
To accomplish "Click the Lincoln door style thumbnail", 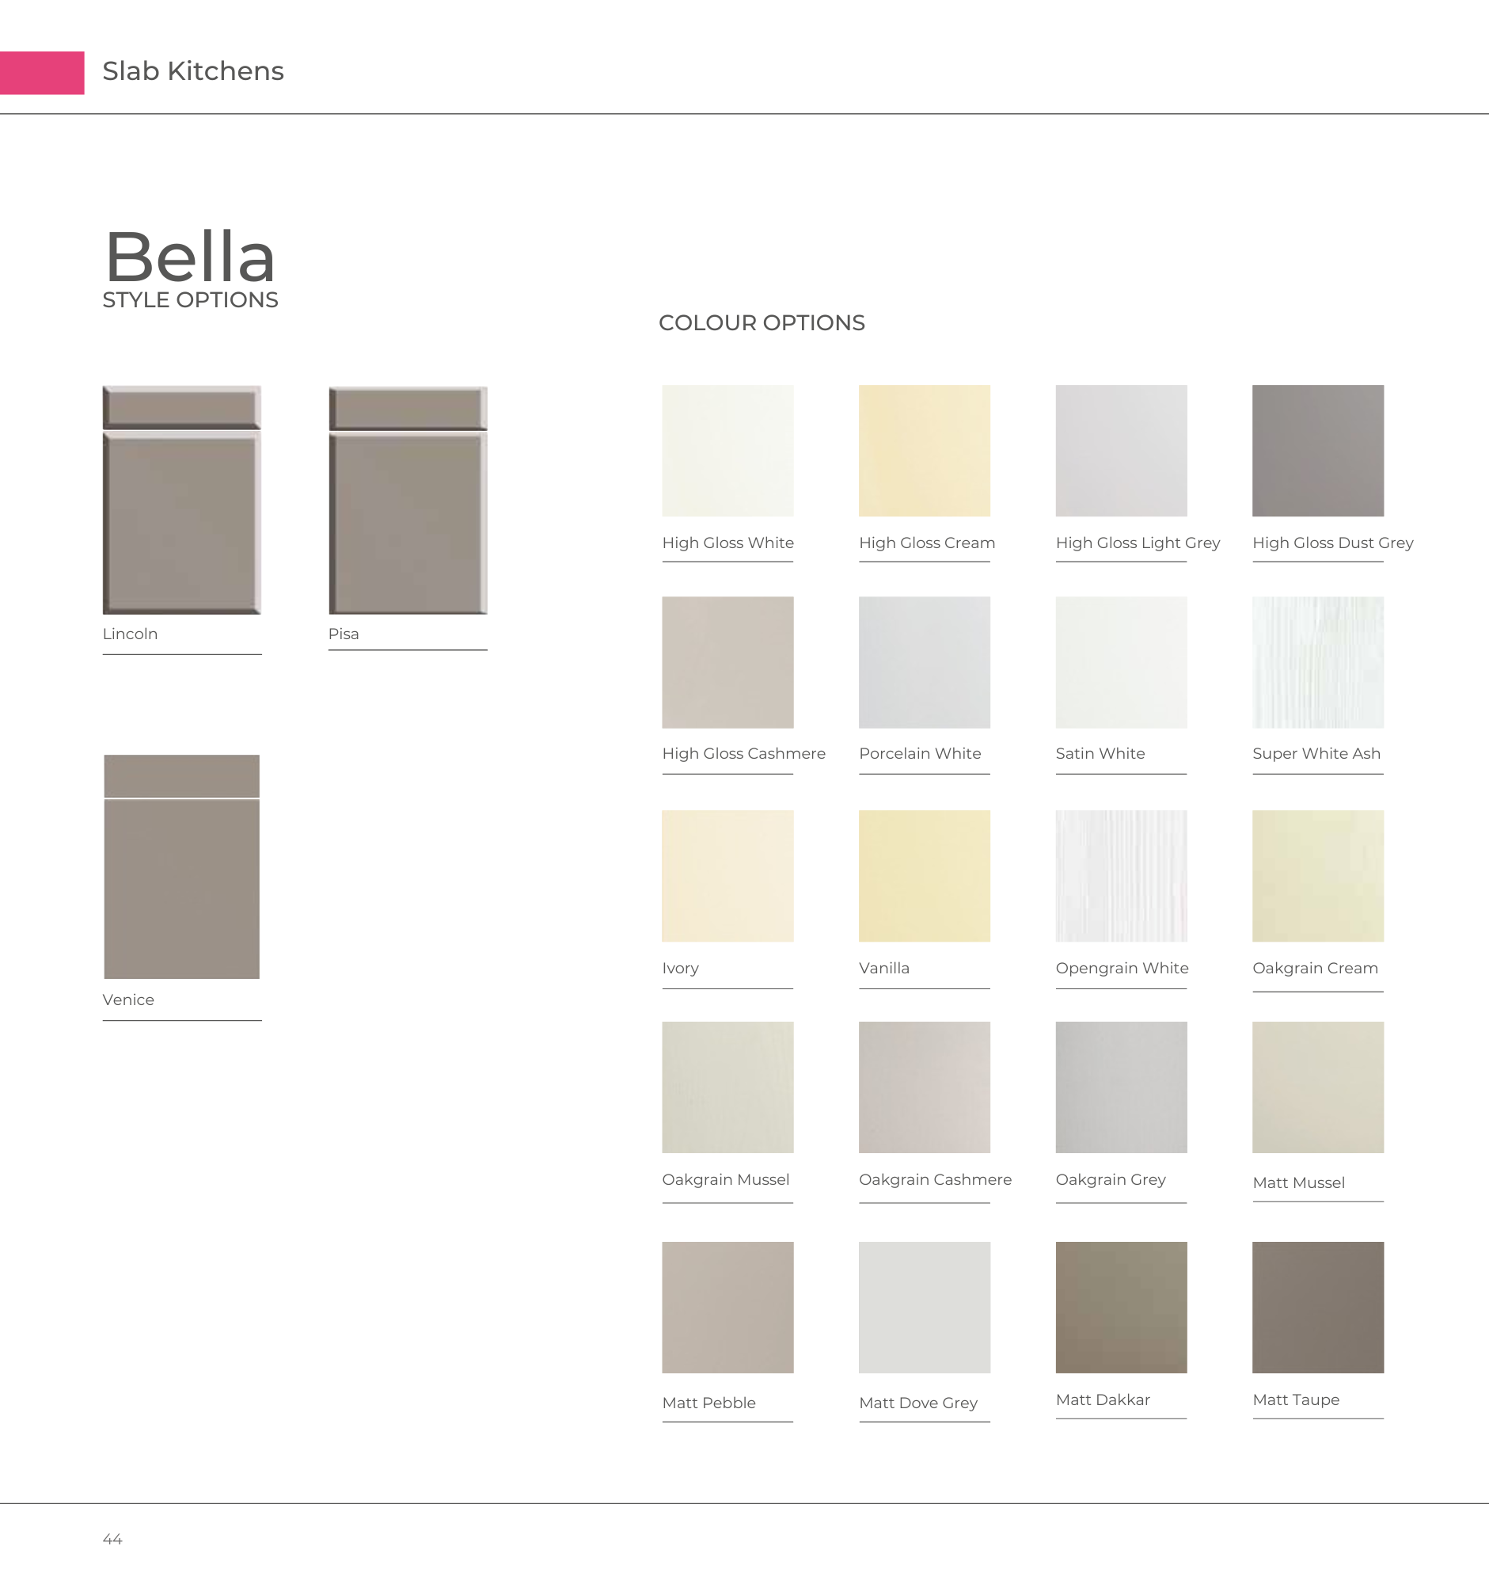I will click(181, 500).
